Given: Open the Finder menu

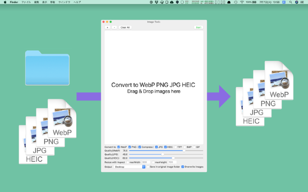Looking at the screenshot, I should pos(14,2).
